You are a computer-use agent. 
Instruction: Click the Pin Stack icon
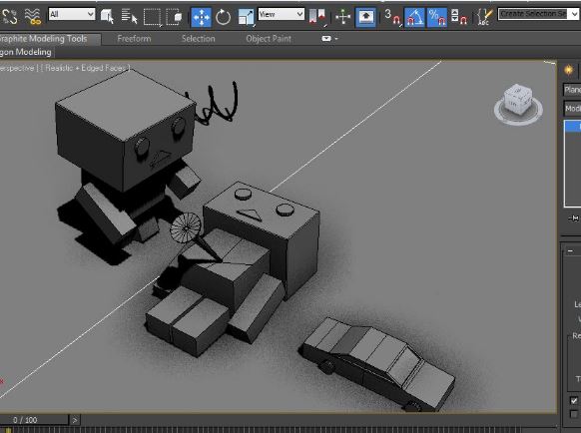click(x=573, y=218)
